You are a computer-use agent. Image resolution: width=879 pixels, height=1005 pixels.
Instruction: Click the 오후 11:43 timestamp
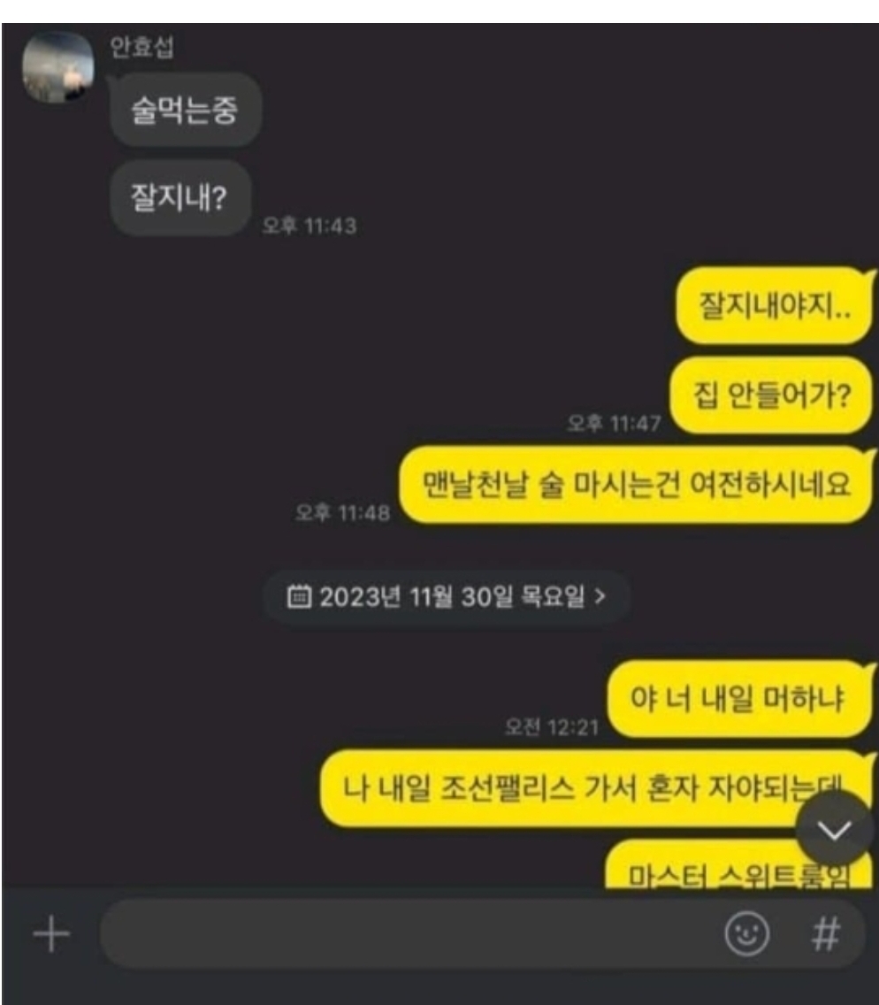point(310,226)
